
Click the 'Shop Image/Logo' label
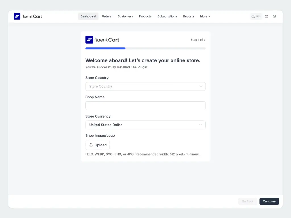click(100, 135)
